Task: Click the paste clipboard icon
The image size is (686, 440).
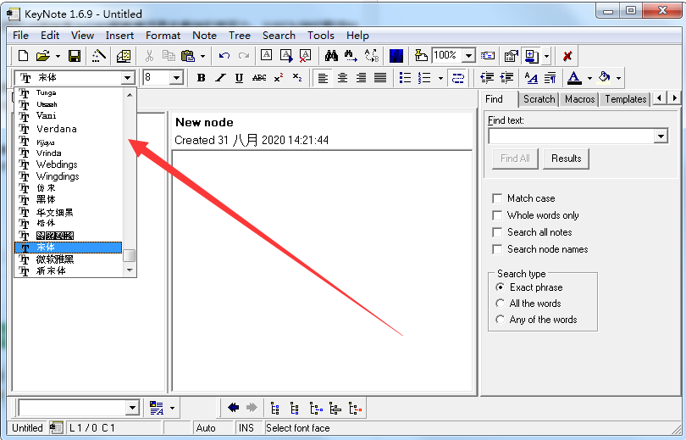Action: tap(188, 56)
